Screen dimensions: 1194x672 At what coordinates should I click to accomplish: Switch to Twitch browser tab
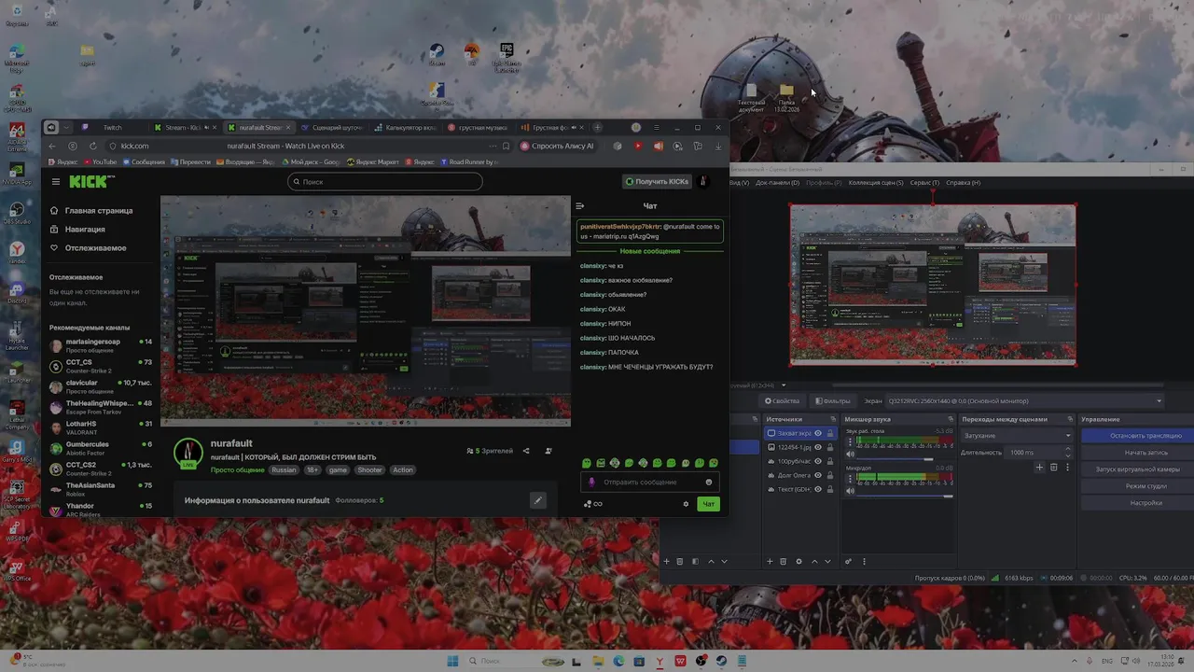tap(112, 127)
